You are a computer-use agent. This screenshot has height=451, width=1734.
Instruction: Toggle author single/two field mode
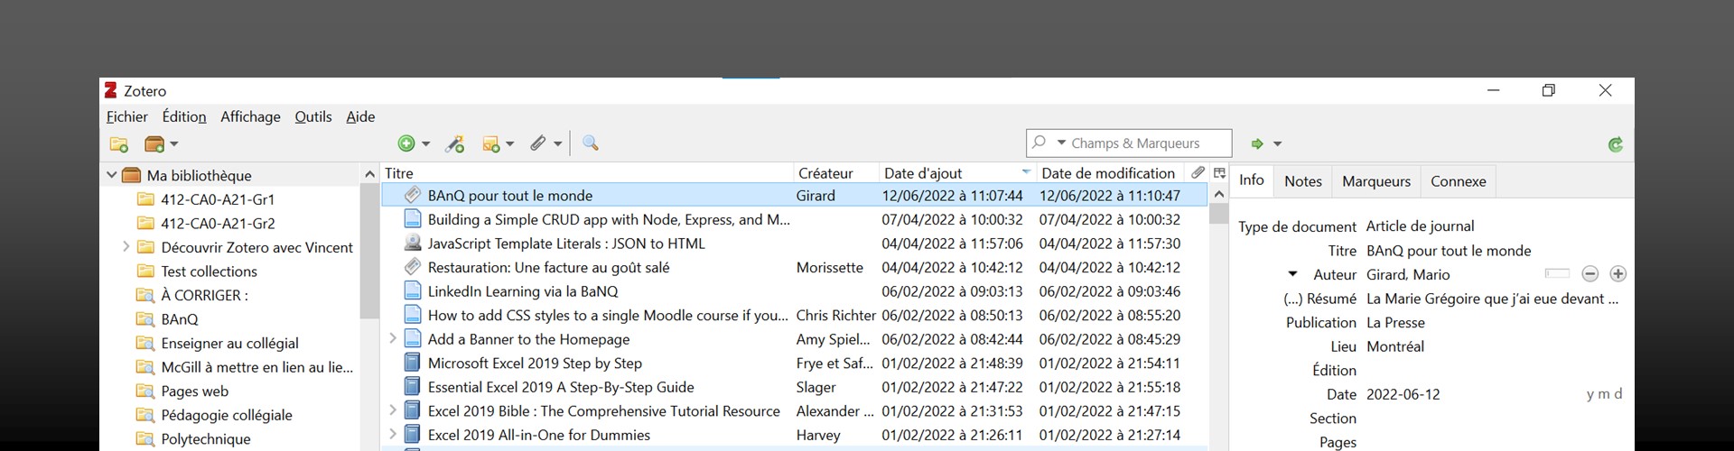1557,273
